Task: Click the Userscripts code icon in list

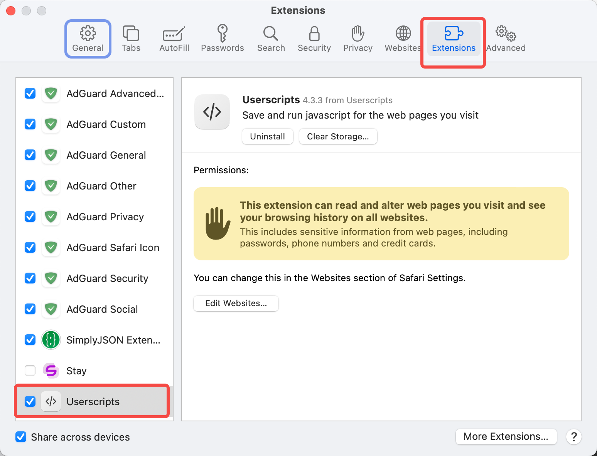Action: [x=51, y=401]
